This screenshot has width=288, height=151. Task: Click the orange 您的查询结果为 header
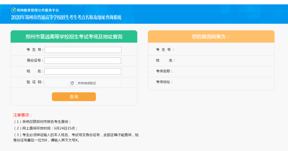point(211,36)
